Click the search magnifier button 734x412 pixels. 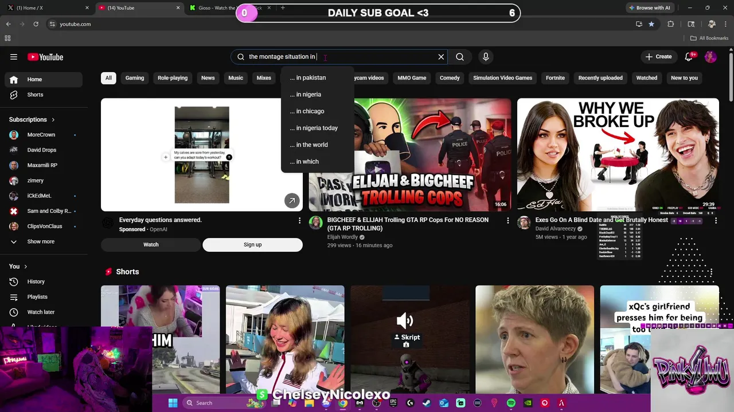pyautogui.click(x=460, y=57)
